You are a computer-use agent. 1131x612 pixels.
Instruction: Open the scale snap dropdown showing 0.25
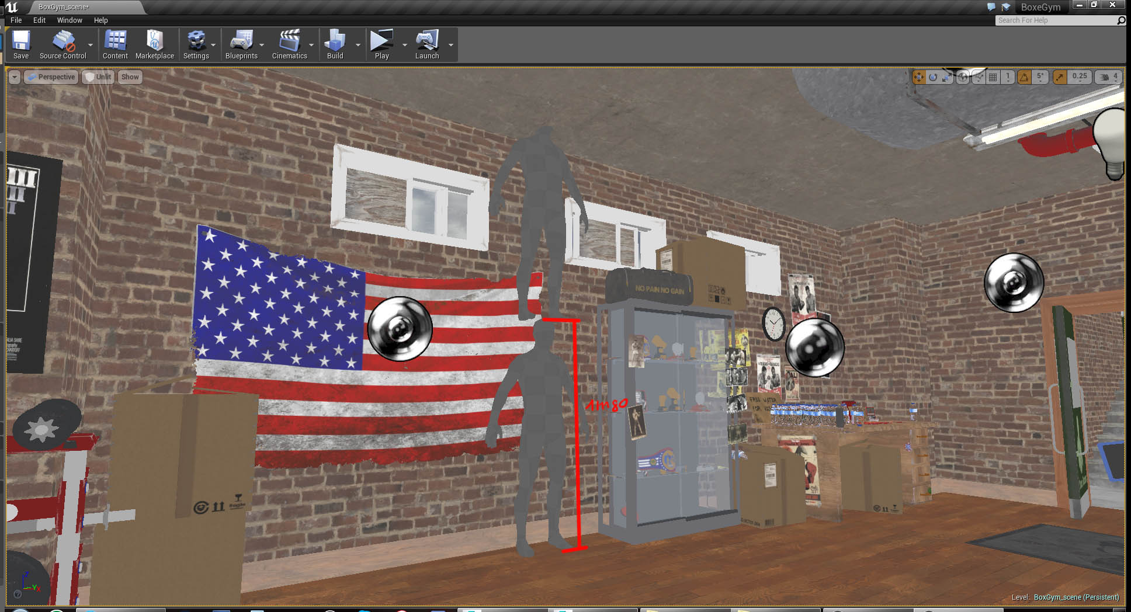[x=1080, y=77]
